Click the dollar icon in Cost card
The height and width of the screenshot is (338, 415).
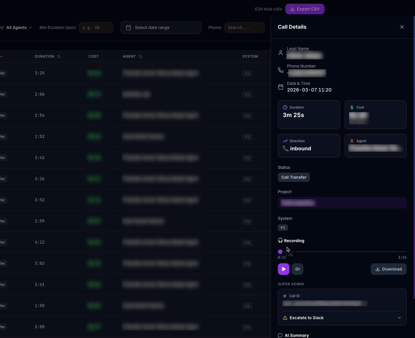click(x=352, y=107)
